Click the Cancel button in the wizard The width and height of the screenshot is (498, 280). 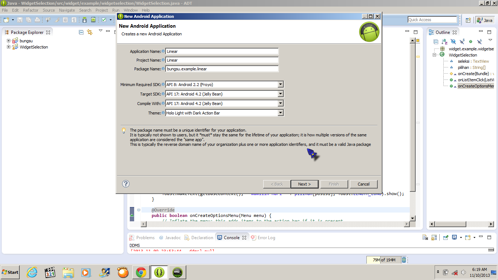363,184
